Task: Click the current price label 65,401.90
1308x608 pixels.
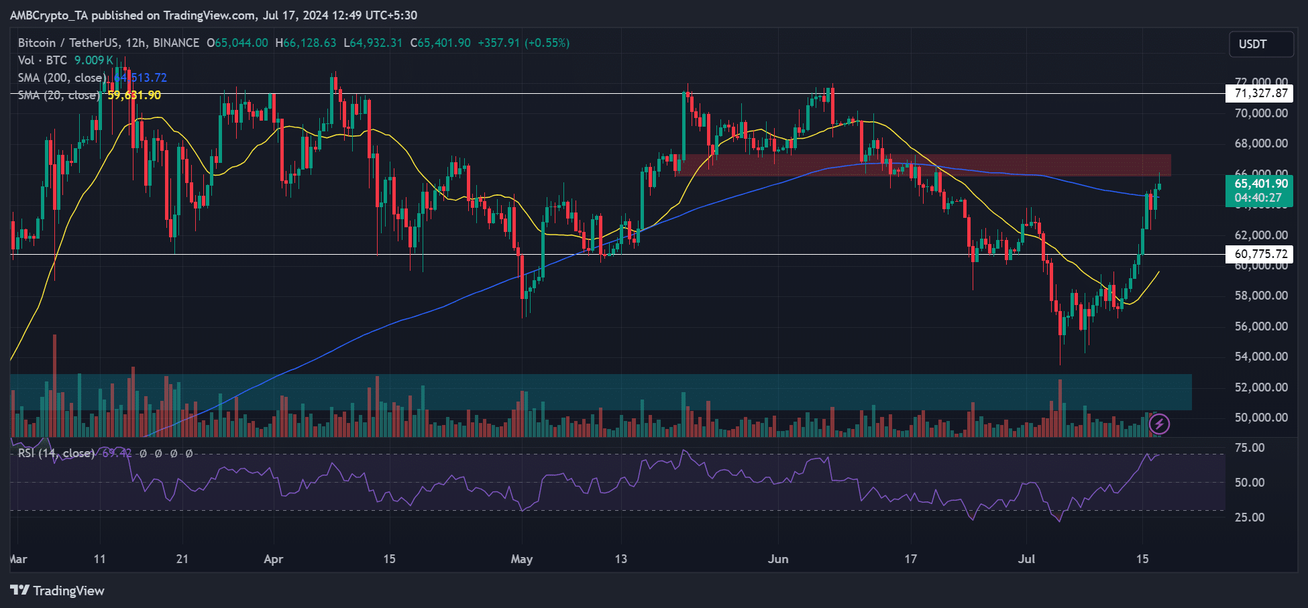Action: click(1260, 184)
